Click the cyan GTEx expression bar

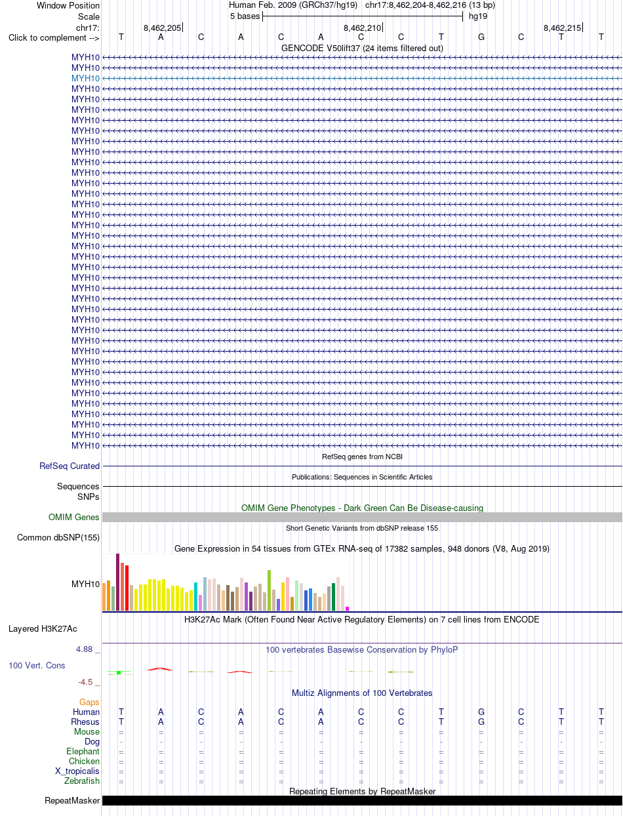196,596
